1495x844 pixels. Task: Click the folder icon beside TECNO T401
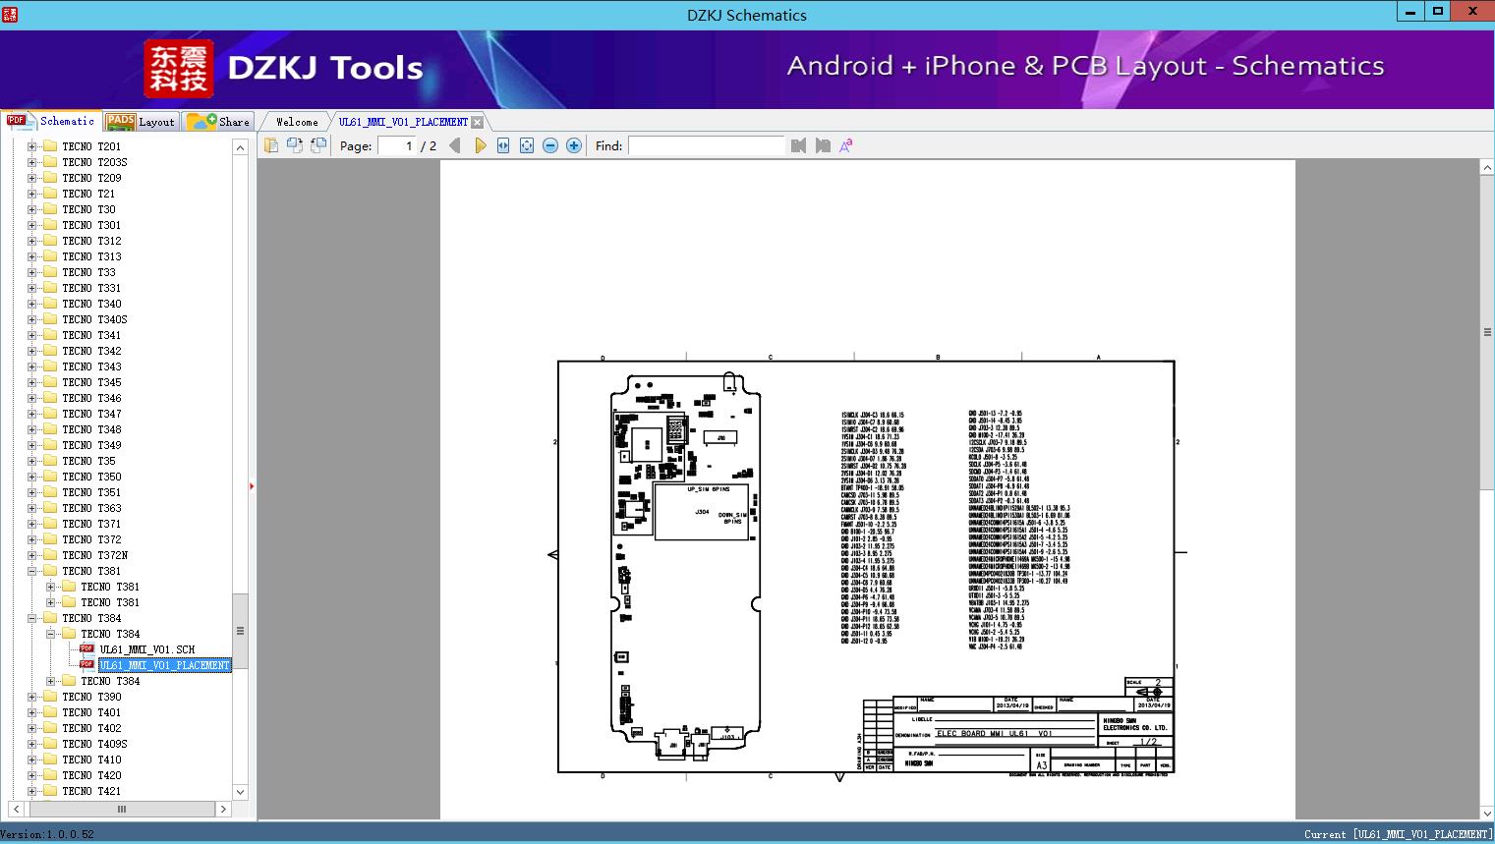coord(50,712)
